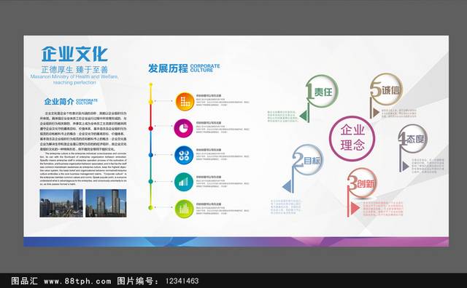Click the 图片编号 12341463 text
This screenshot has height=288, width=467.
pyautogui.click(x=158, y=281)
